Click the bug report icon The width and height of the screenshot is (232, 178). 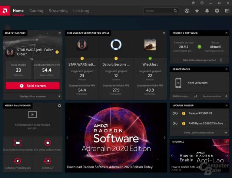(x=193, y=3)
